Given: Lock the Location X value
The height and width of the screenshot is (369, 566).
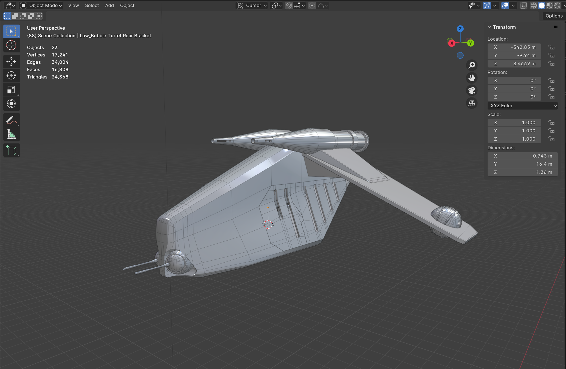Looking at the screenshot, I should (551, 47).
